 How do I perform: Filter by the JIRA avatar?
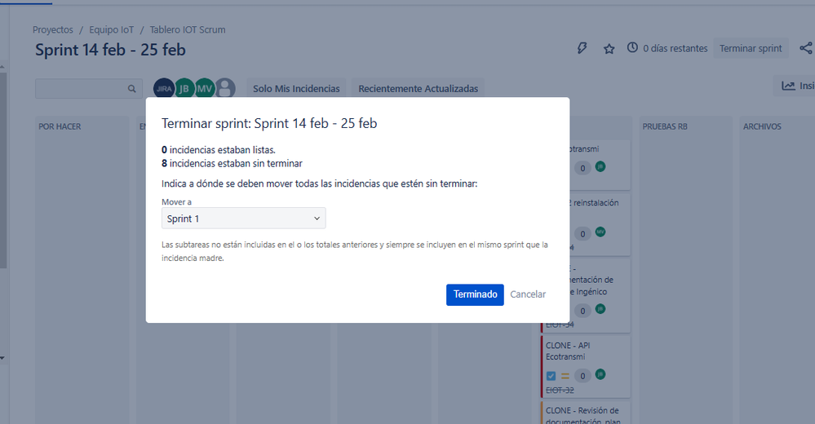coord(164,88)
